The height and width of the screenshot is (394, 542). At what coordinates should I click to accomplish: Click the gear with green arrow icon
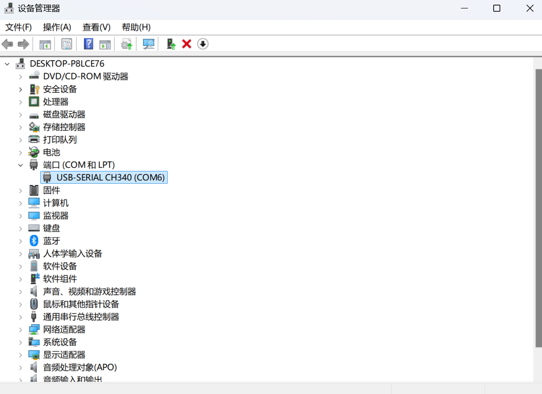pos(127,44)
